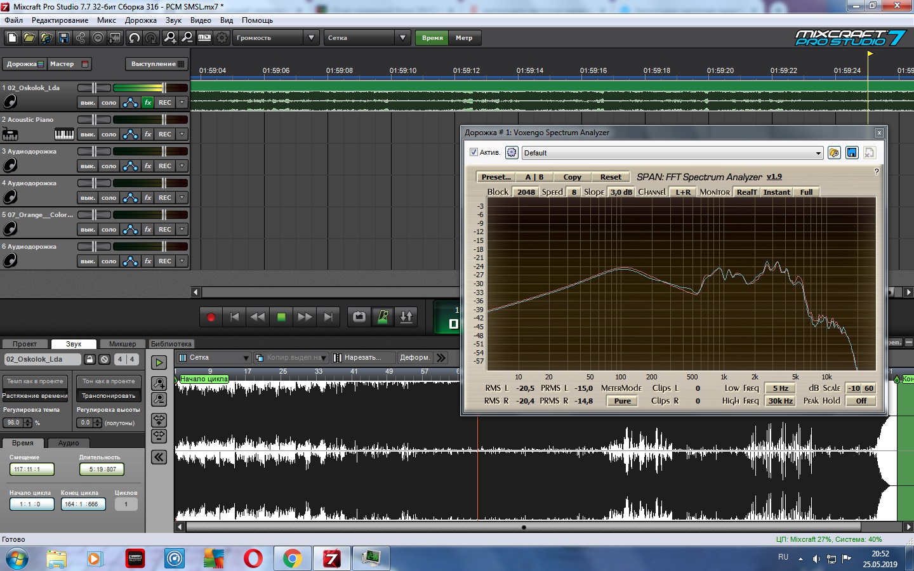Open automation on Acoustic Piano track
The width and height of the screenshot is (914, 571).
130,135
